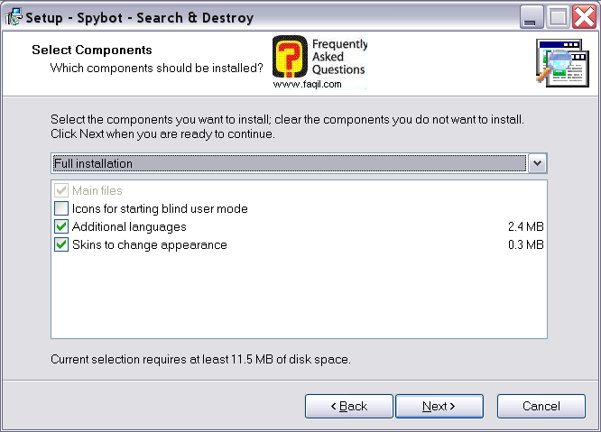601x432 pixels.
Task: Minimize the setup window
Action: [532, 17]
